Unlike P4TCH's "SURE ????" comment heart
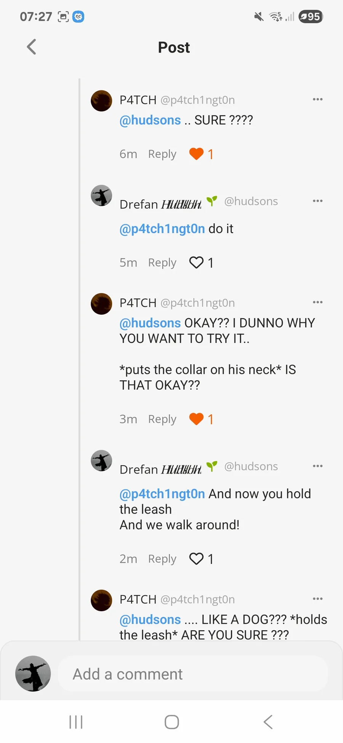 click(x=196, y=154)
